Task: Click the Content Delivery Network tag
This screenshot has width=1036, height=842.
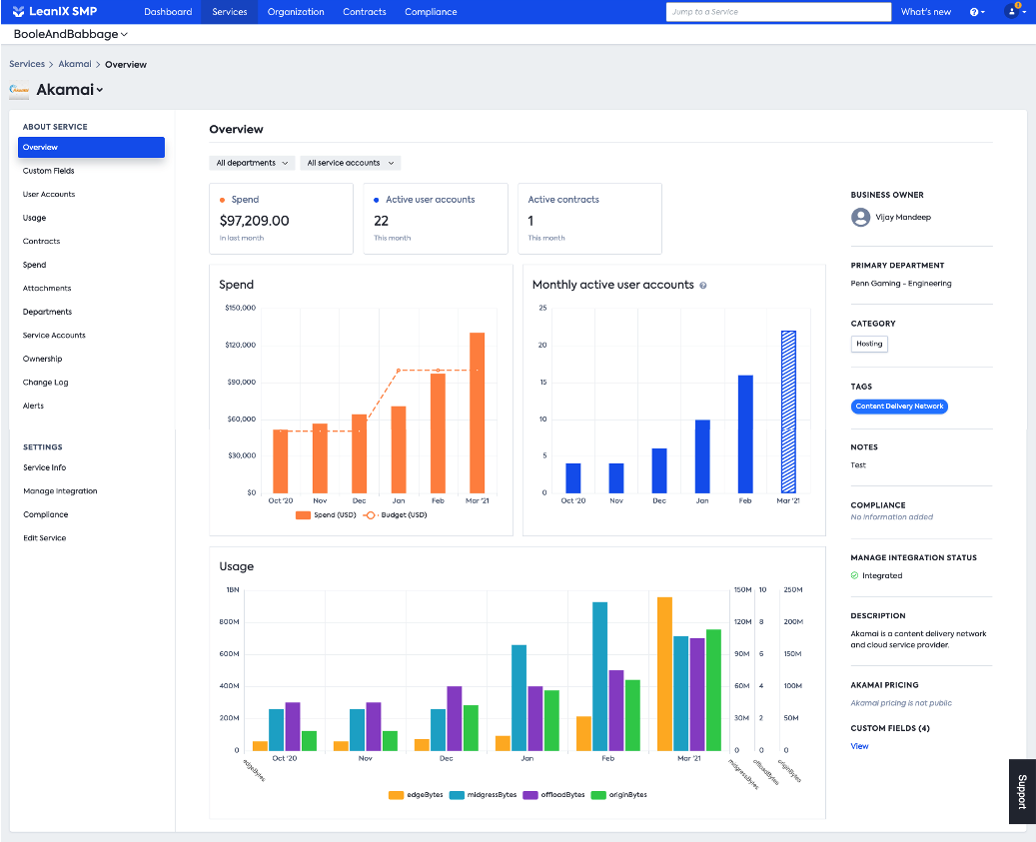Action: [x=899, y=407]
